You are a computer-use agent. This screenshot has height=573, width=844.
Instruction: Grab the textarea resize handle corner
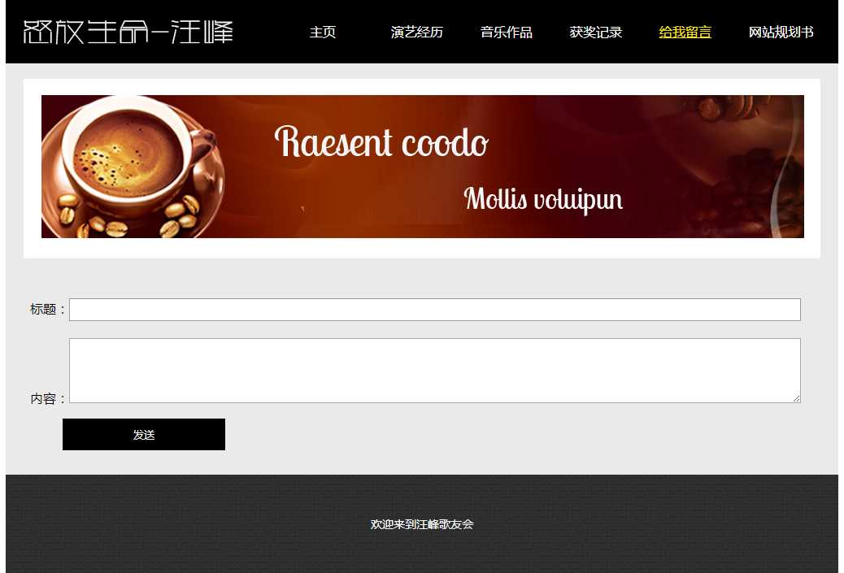click(x=796, y=398)
